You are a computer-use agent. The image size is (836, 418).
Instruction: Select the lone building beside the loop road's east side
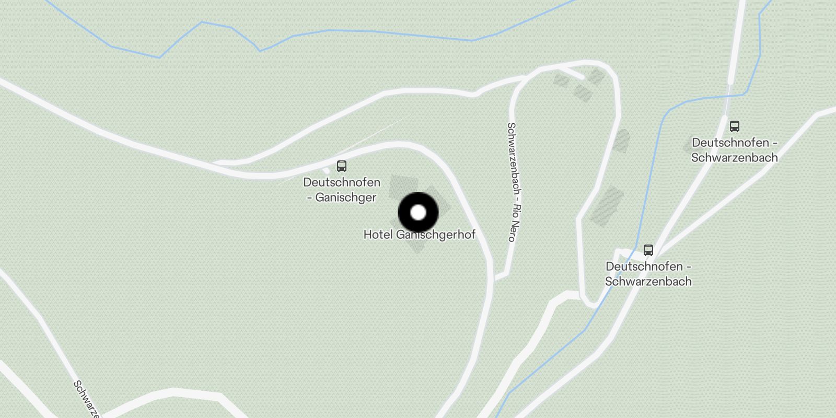(x=622, y=141)
